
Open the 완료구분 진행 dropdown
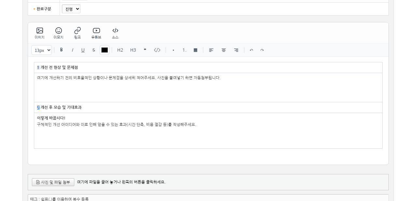tap(71, 9)
